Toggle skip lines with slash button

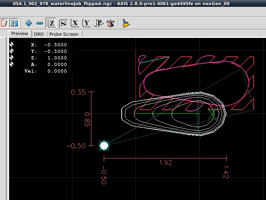pyautogui.click(x=4, y=23)
